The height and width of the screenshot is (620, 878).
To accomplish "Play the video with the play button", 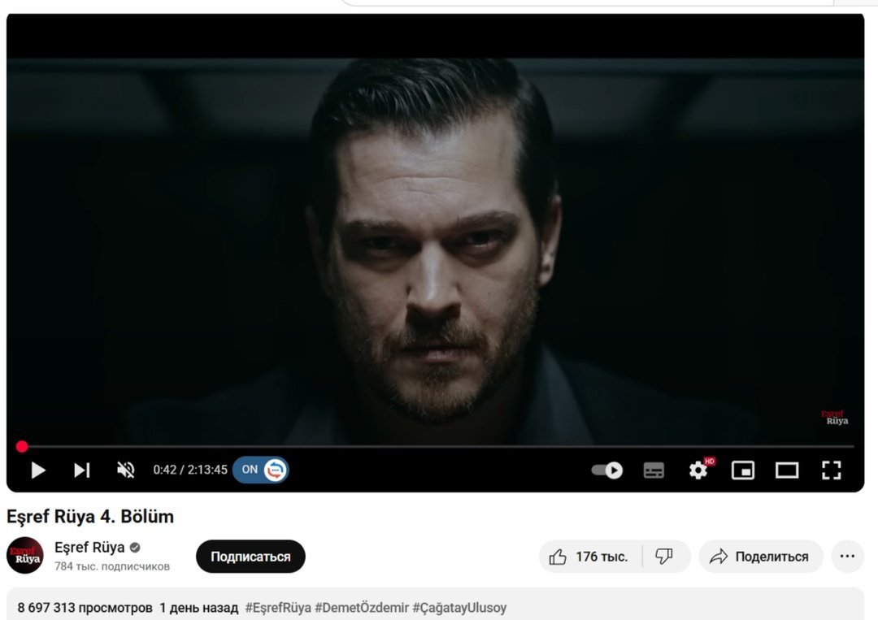I will click(x=37, y=470).
